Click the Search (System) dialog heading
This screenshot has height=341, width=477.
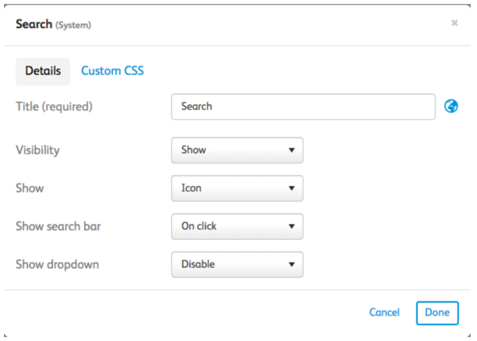(x=53, y=24)
